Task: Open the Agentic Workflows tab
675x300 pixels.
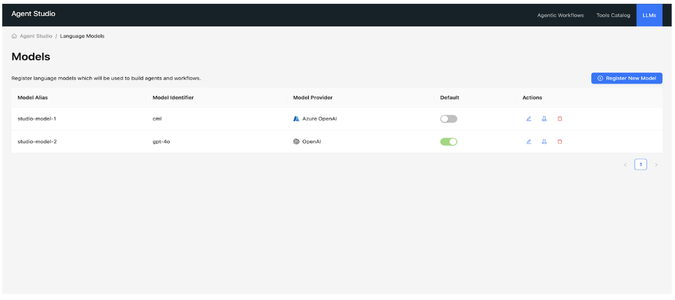Action: click(560, 16)
